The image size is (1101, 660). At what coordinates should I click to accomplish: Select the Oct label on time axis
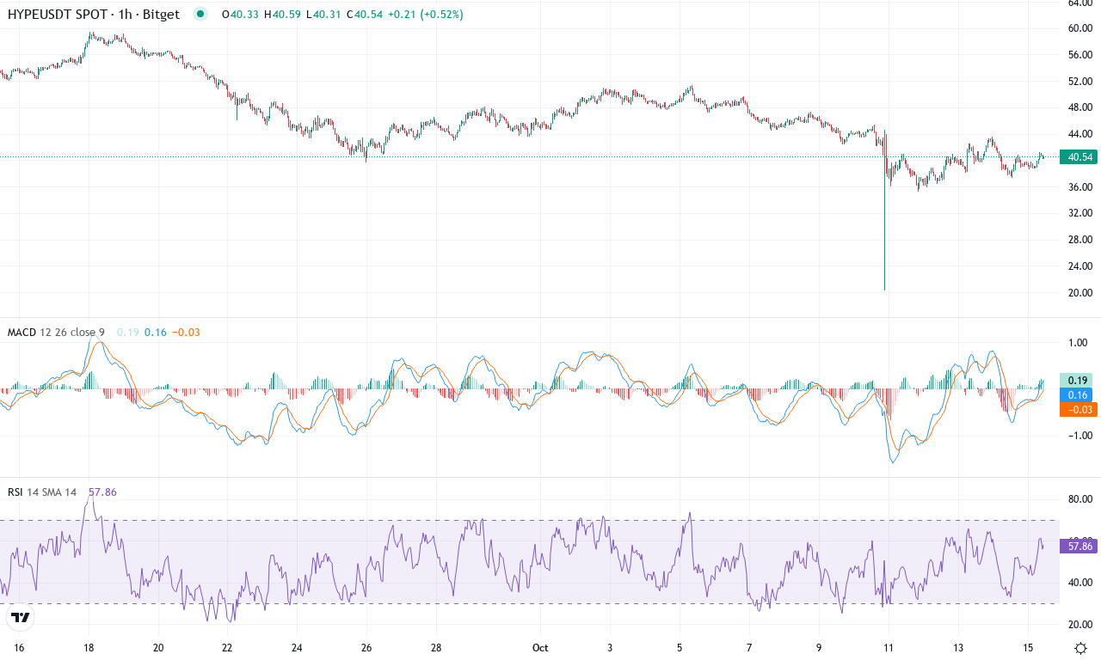coord(539,647)
